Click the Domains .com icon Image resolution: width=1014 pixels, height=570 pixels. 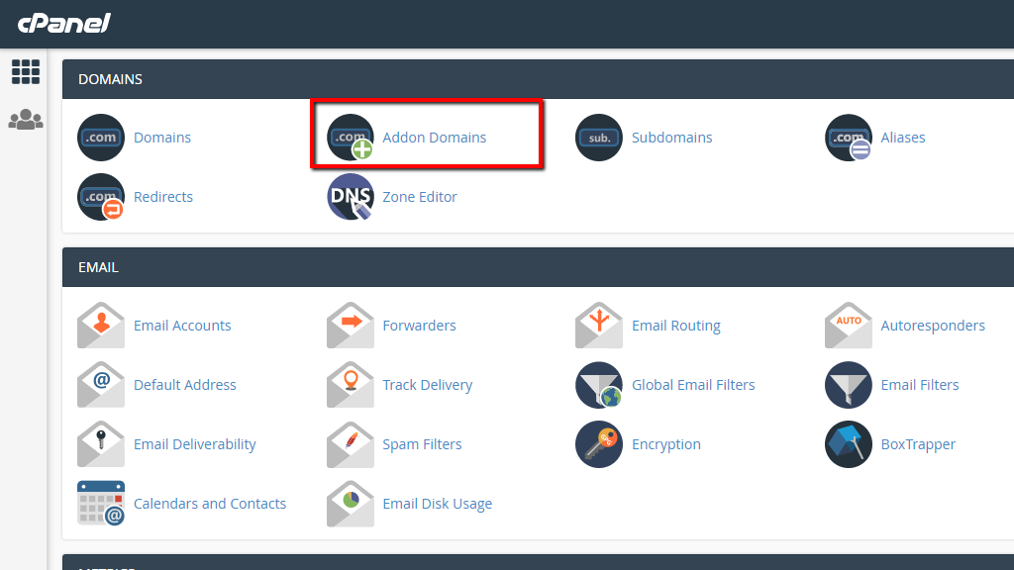(x=101, y=138)
